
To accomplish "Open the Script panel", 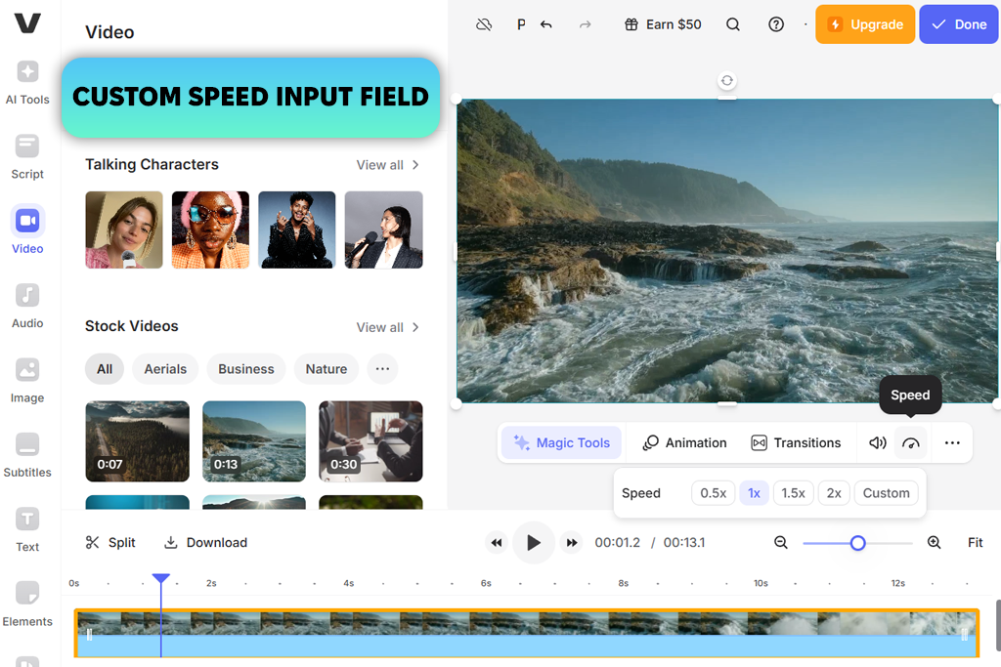I will click(x=27, y=157).
